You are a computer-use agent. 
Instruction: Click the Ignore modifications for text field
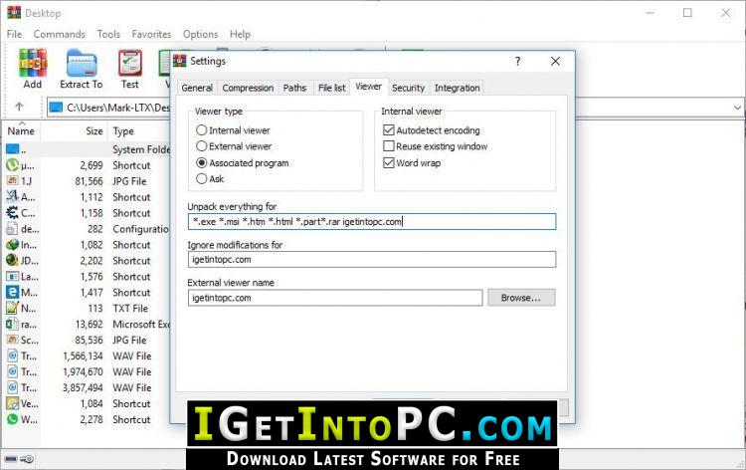click(372, 260)
